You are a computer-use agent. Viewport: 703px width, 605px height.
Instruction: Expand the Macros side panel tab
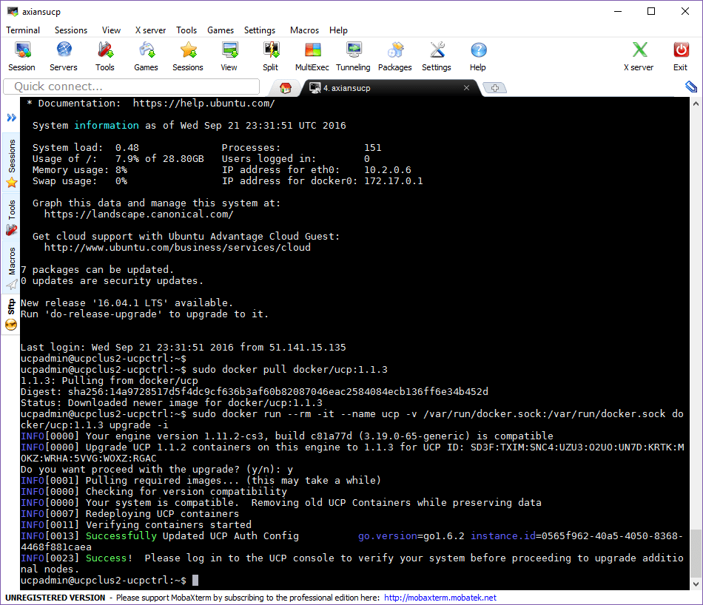[x=11, y=268]
